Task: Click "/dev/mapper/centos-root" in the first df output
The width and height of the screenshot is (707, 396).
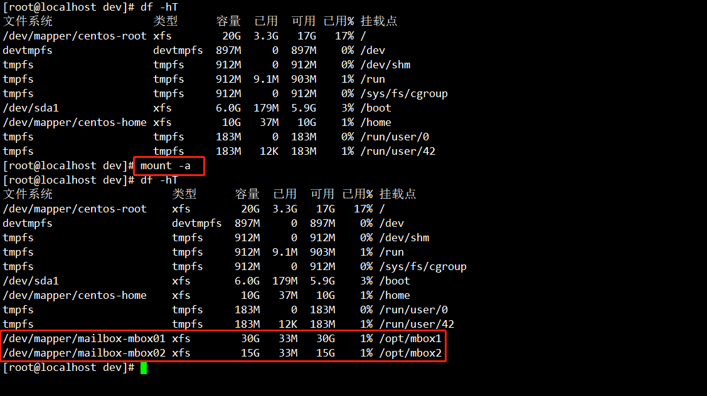Action: click(x=75, y=36)
